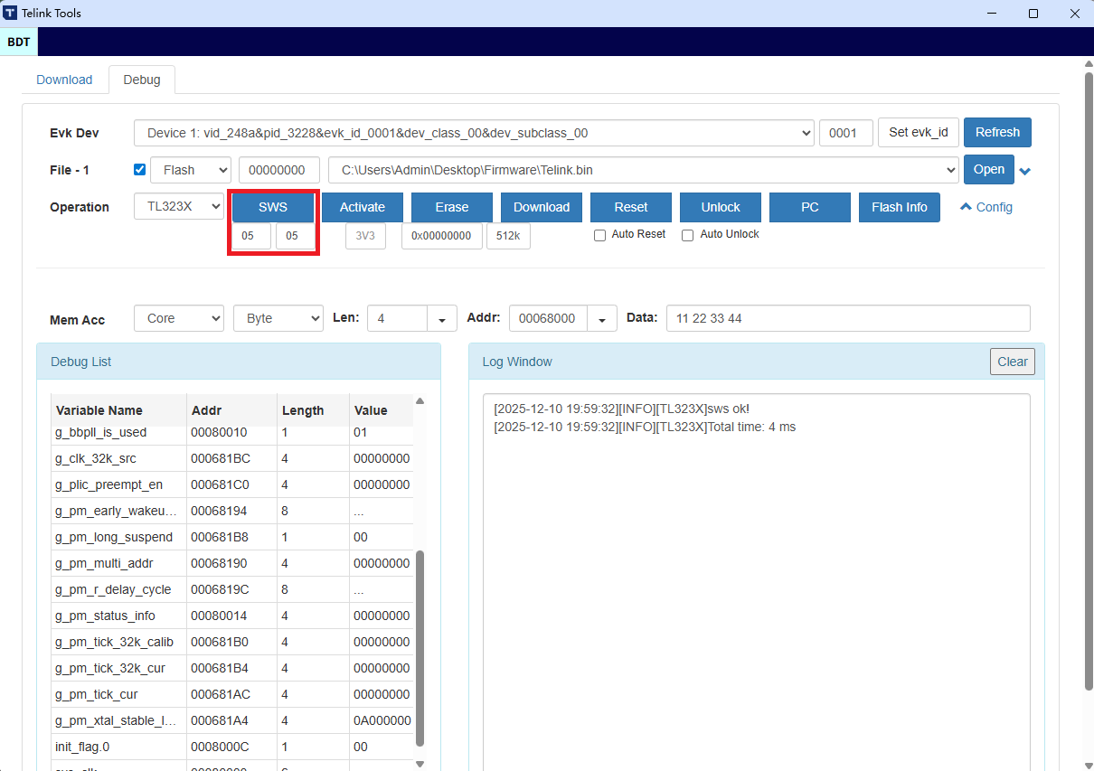The image size is (1094, 771).
Task: Enable Auto Unlock
Action: click(x=687, y=235)
